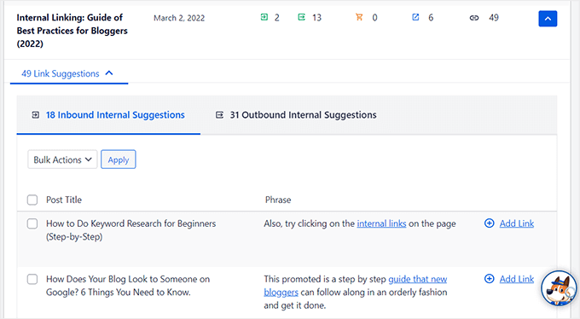Click the caret beside 49 Link Suggestions

(x=109, y=73)
